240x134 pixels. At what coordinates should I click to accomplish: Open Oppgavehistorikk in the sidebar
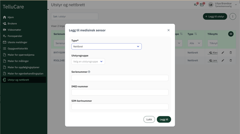click(24, 48)
